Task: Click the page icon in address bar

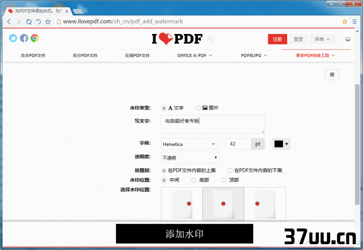Action: click(59, 22)
